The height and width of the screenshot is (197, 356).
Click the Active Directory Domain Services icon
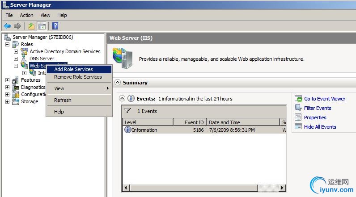tap(24, 51)
